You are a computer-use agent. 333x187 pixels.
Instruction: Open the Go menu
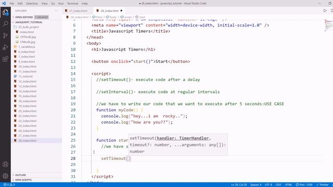click(x=53, y=4)
